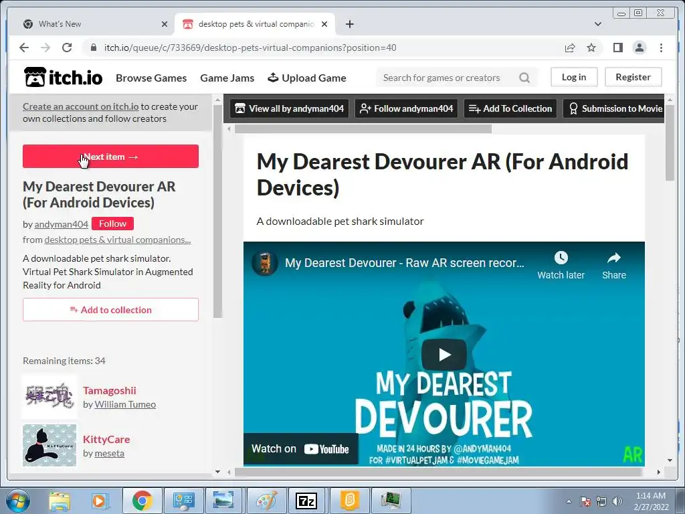This screenshot has width=685, height=514.
Task: Share this page via address bar icon
Action: 570,48
